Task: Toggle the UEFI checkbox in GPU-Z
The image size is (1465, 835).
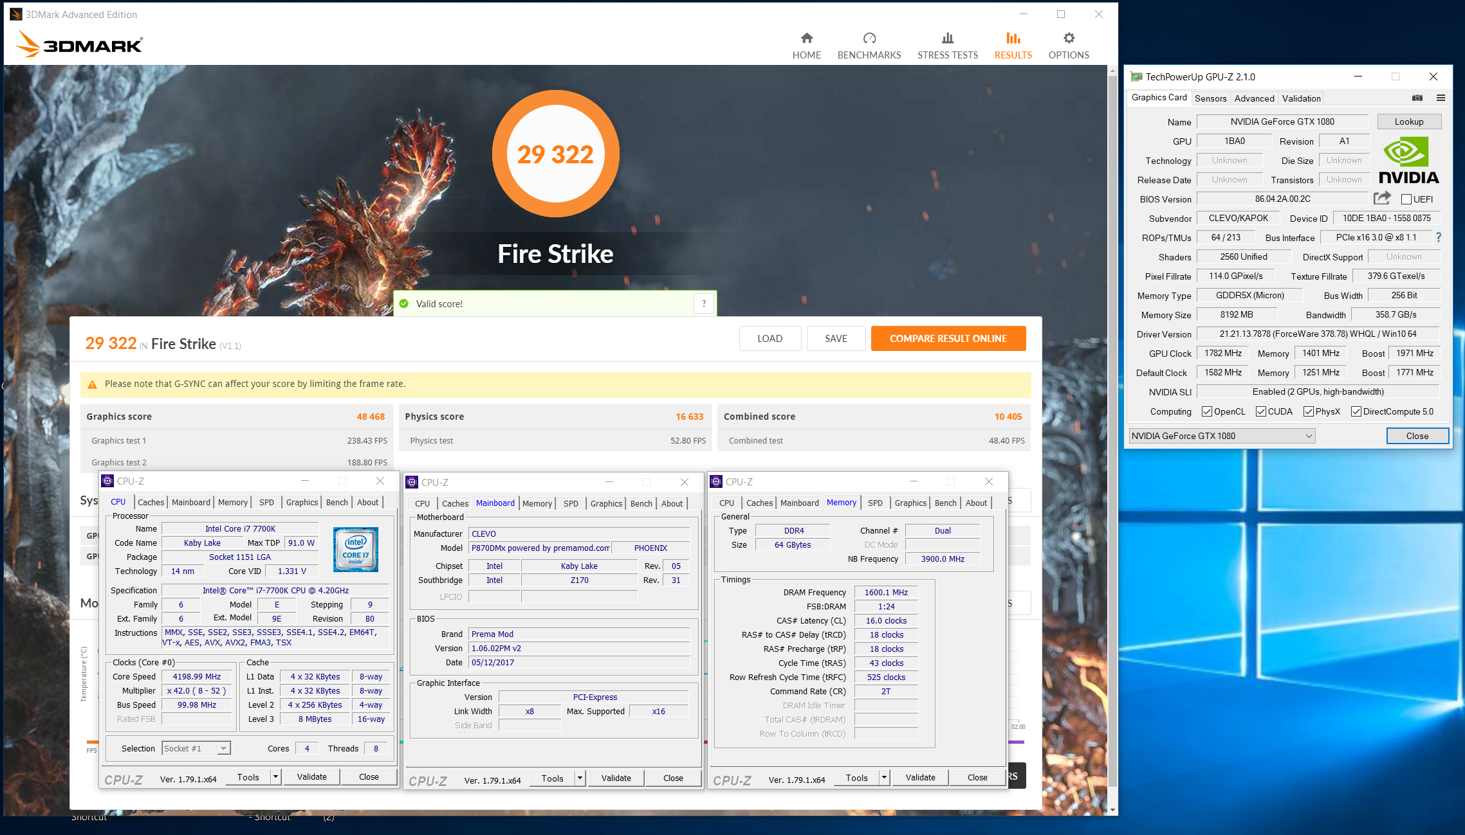Action: pyautogui.click(x=1406, y=199)
